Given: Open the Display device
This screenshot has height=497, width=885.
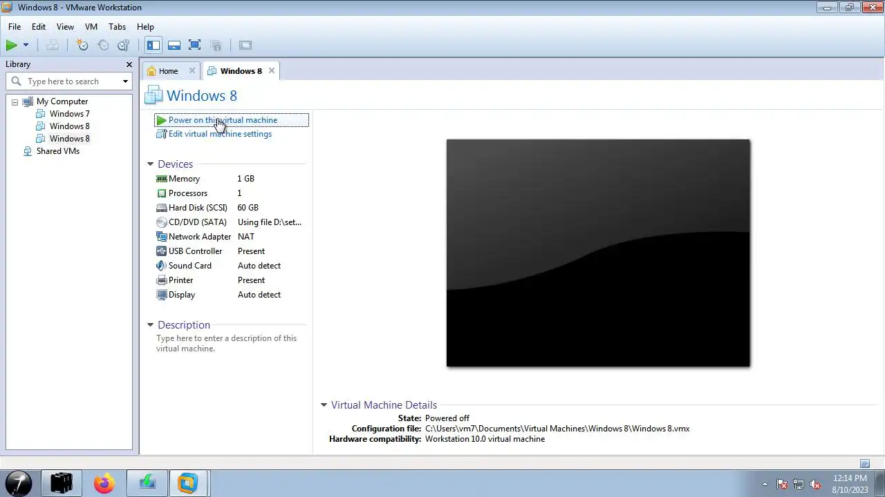Looking at the screenshot, I should pos(182,295).
